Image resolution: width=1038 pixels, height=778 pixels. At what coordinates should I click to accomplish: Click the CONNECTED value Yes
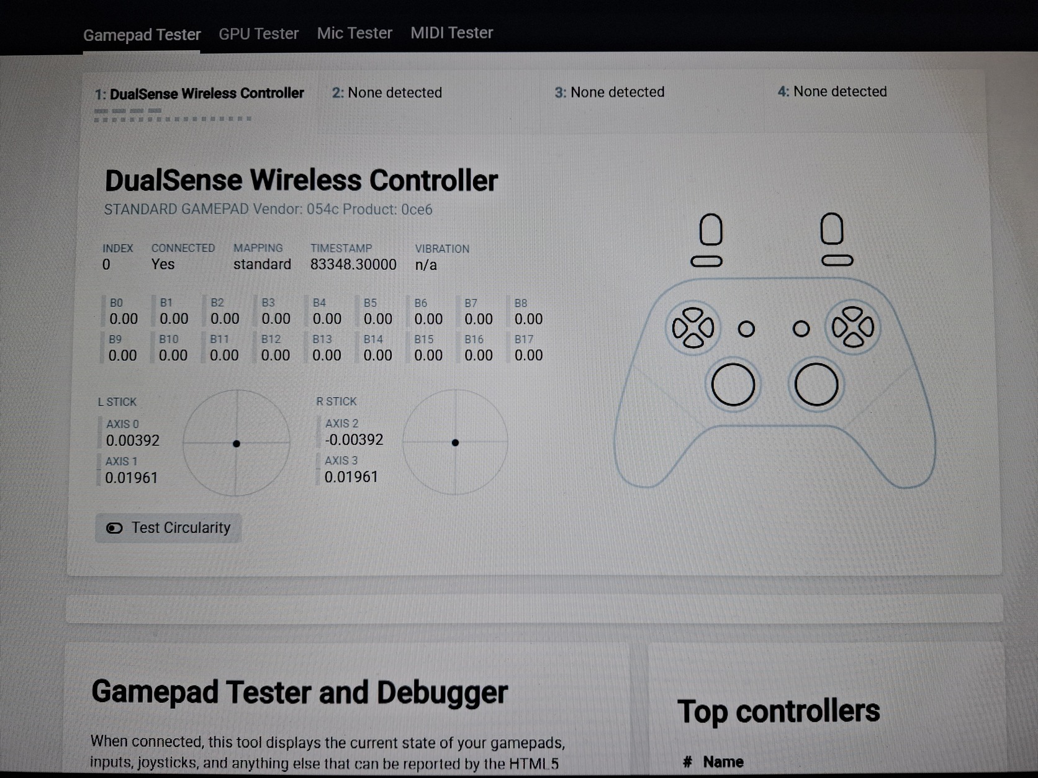[x=163, y=264]
